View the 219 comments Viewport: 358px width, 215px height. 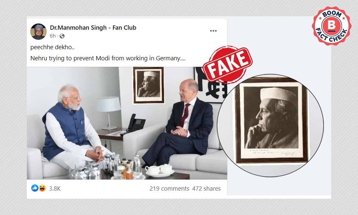(x=169, y=188)
